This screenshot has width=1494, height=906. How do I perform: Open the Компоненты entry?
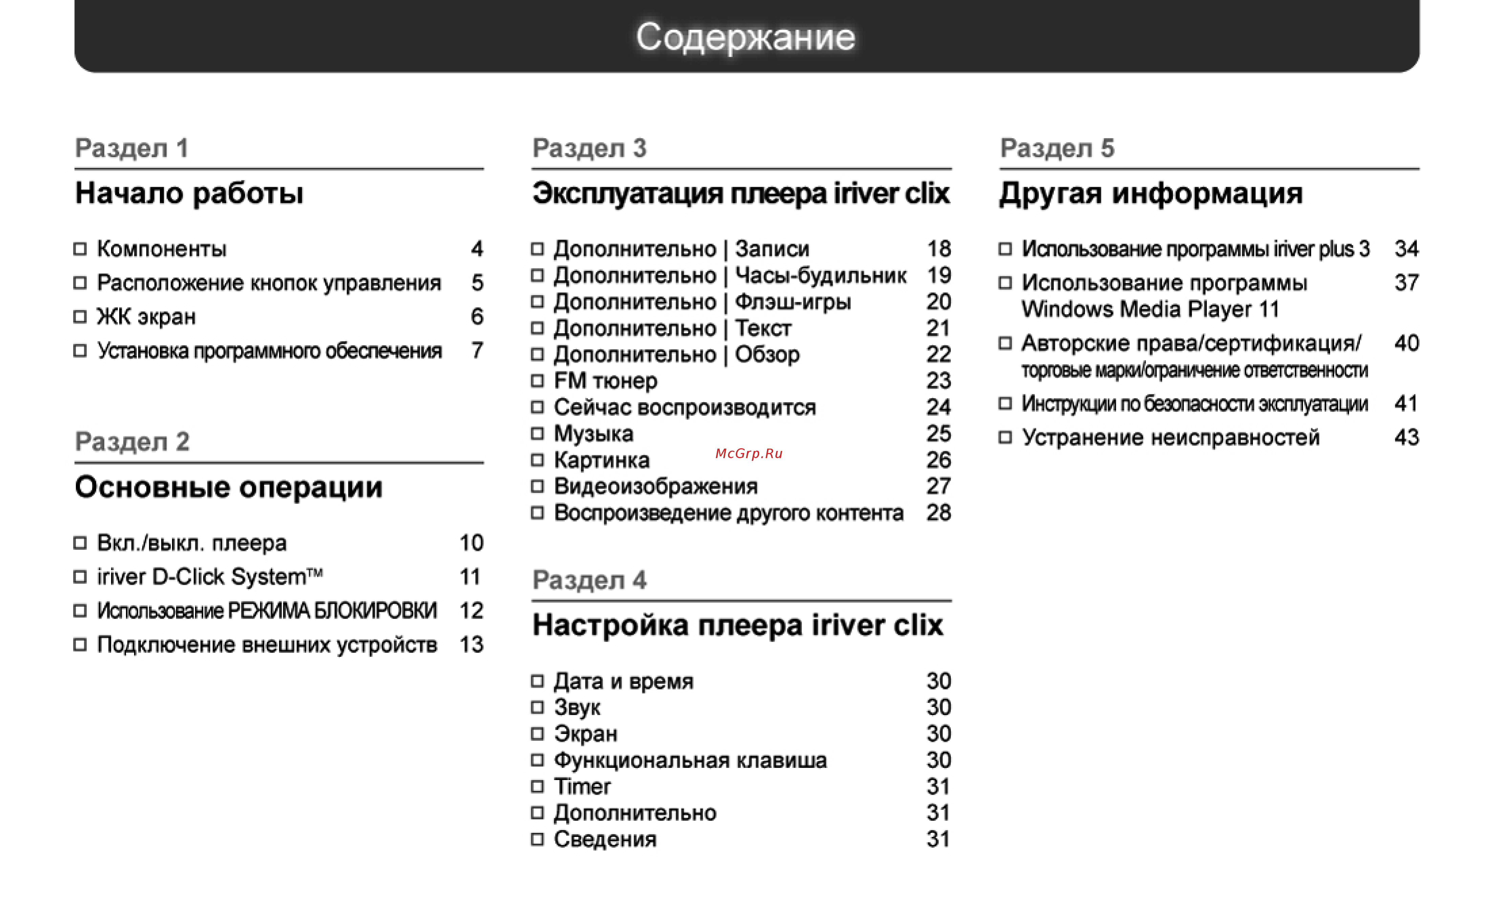pyautogui.click(x=161, y=249)
